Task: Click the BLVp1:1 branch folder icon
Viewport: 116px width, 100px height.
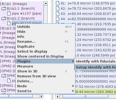Action: [4, 9]
